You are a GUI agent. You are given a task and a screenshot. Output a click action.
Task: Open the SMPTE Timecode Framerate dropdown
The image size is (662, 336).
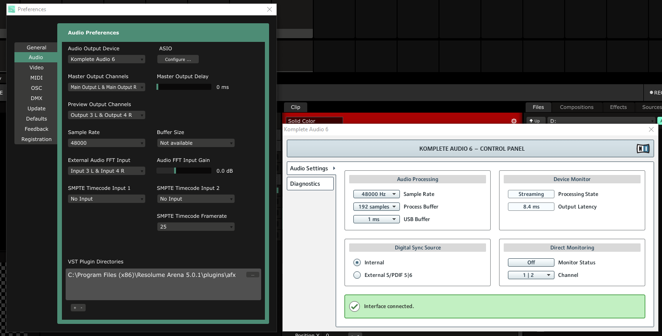pyautogui.click(x=196, y=227)
